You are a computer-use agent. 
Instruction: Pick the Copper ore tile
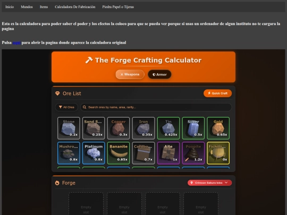[x=119, y=128]
